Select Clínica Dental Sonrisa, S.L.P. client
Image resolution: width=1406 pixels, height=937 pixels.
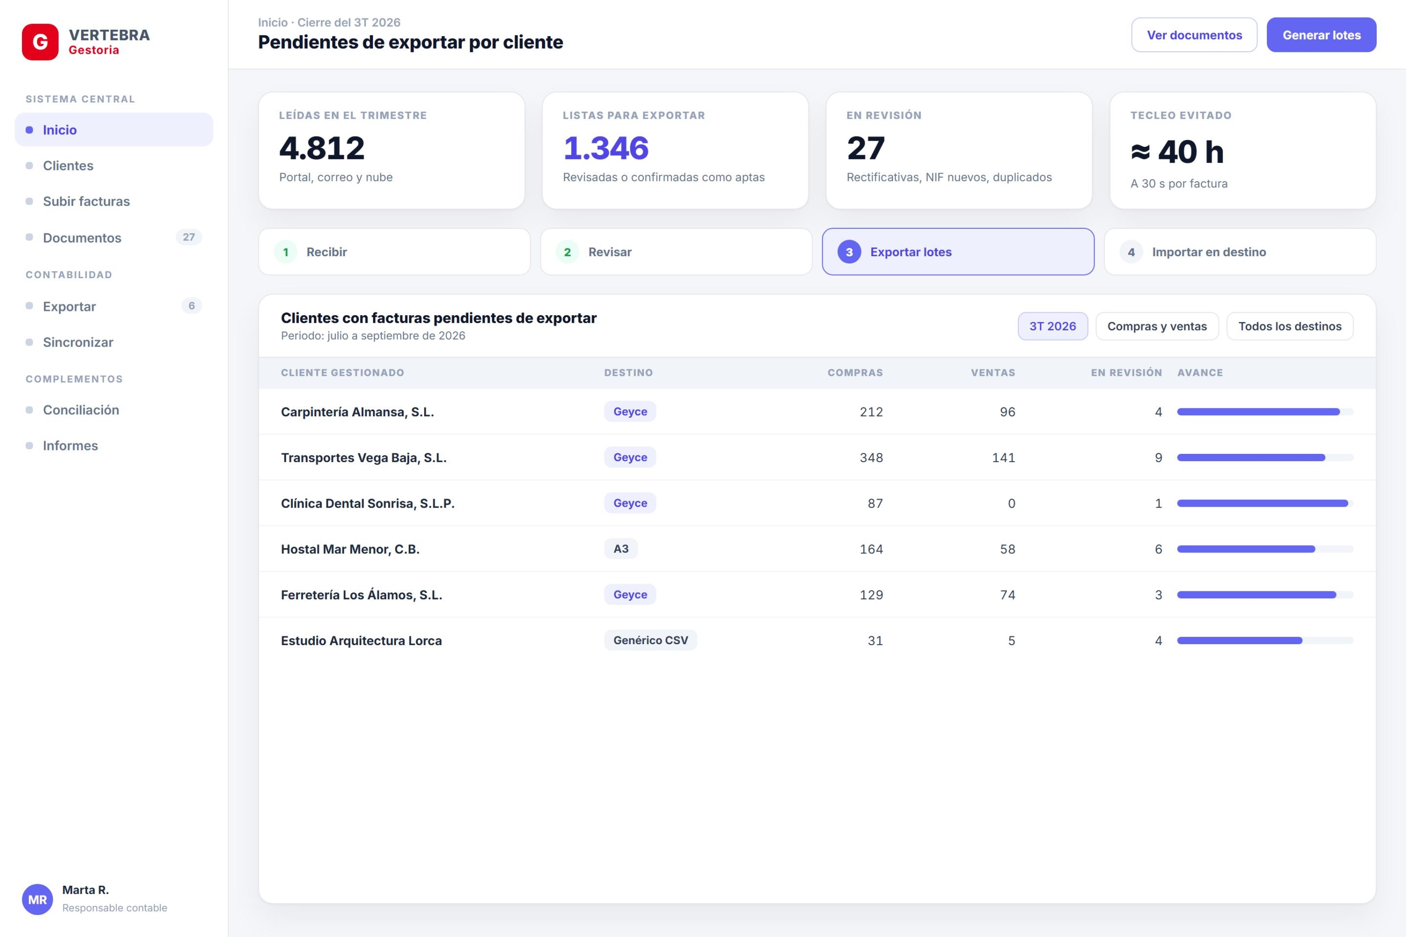click(x=368, y=503)
